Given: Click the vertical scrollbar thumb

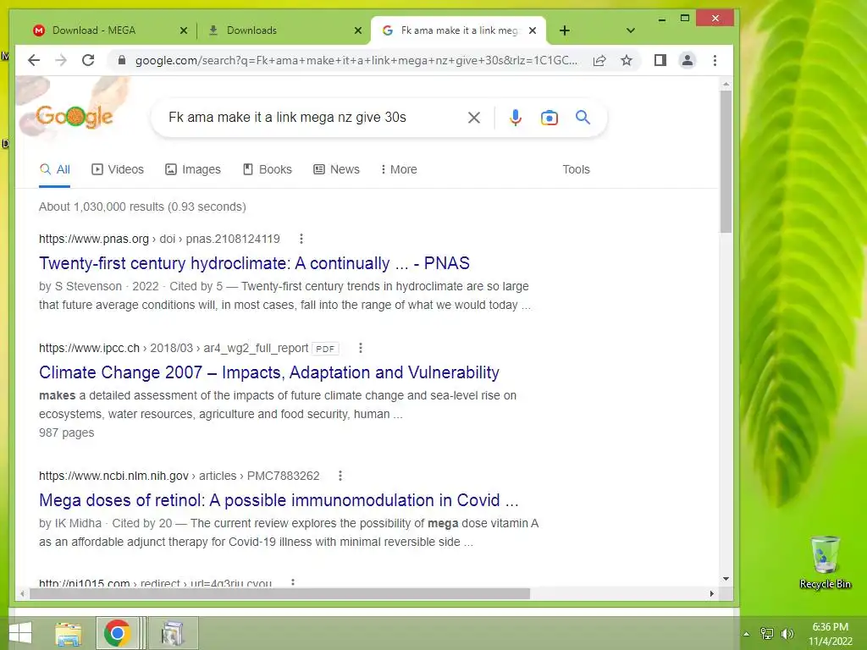Looking at the screenshot, I should click(726, 162).
